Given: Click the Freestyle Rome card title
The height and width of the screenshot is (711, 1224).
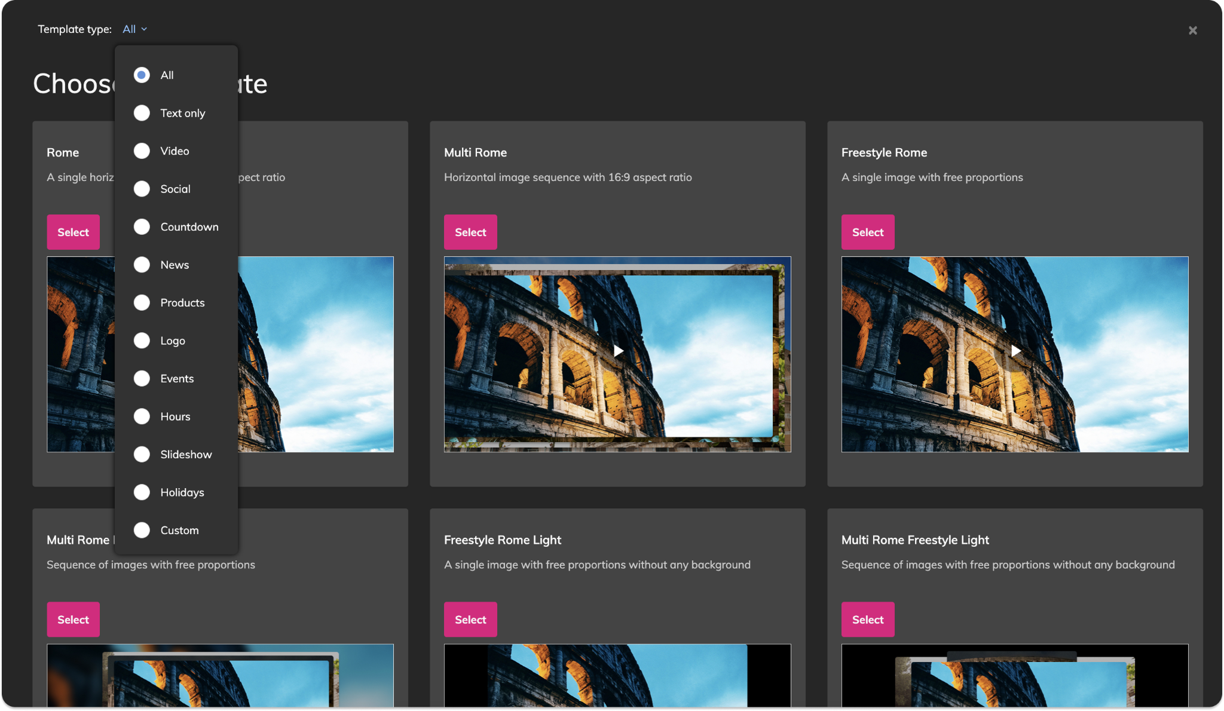Looking at the screenshot, I should click(x=884, y=152).
